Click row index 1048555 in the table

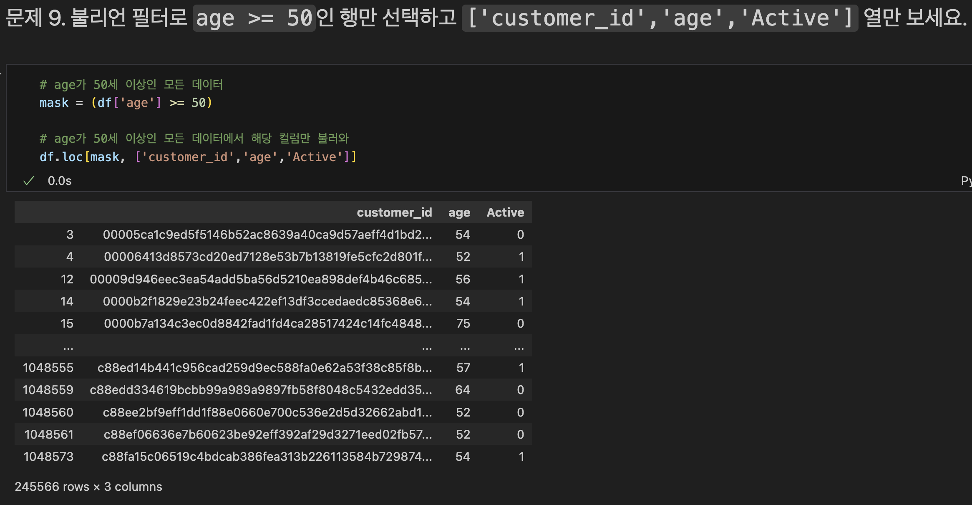[48, 368]
